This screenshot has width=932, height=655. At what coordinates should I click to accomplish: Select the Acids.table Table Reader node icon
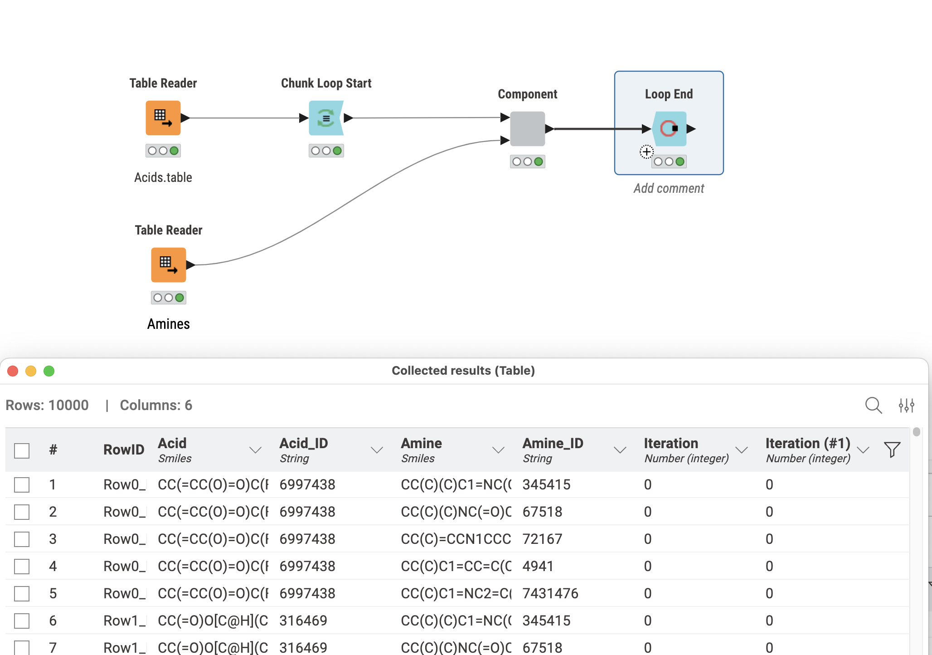pos(163,118)
